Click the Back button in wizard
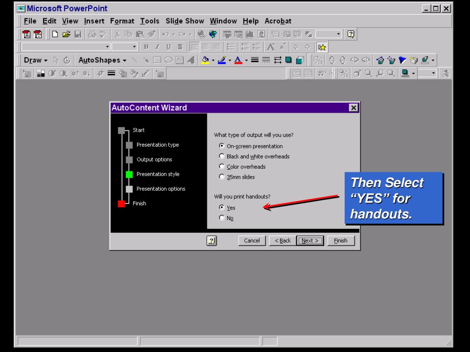This screenshot has height=352, width=470. coord(283,241)
